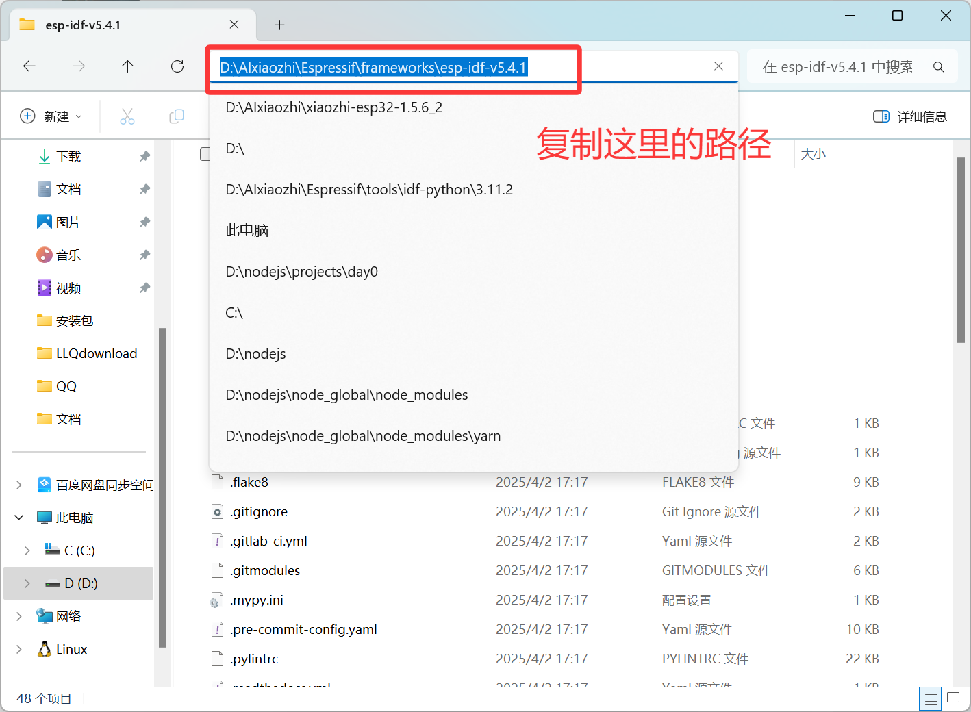This screenshot has height=712, width=971.
Task: Expand the 网络 Network node
Action: 18,616
